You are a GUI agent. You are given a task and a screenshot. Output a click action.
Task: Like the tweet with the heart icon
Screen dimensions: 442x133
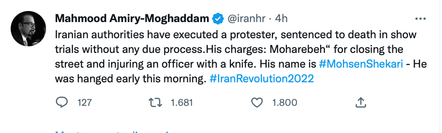click(257, 102)
